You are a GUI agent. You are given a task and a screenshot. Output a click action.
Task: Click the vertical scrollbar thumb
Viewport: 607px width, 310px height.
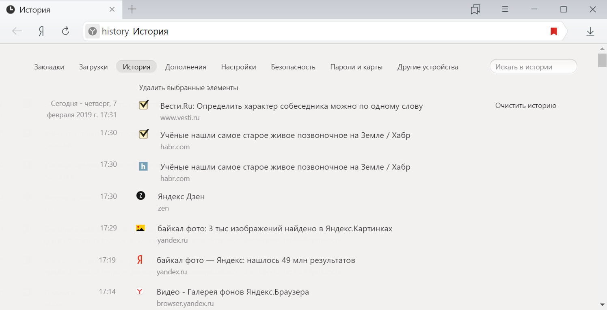[602, 60]
